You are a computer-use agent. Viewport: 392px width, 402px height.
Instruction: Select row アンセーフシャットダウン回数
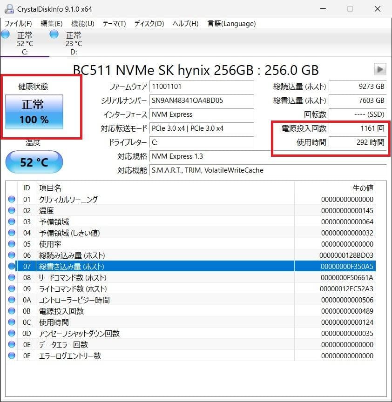point(190,333)
